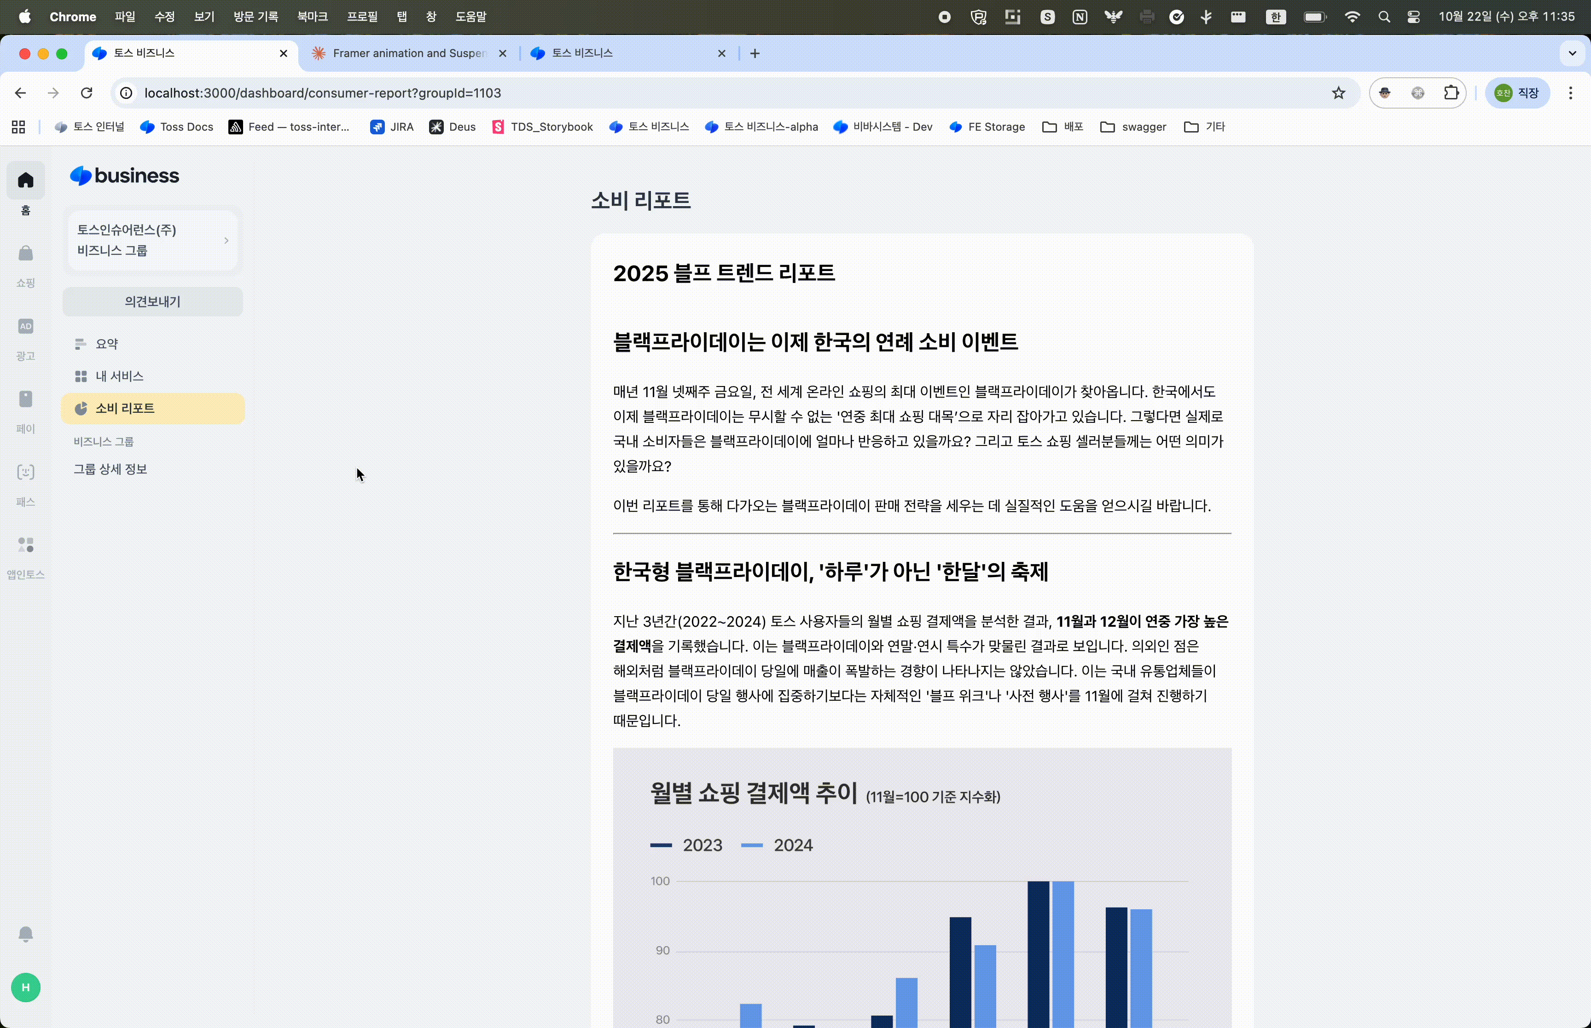Bookmark this page with star icon

click(1338, 93)
